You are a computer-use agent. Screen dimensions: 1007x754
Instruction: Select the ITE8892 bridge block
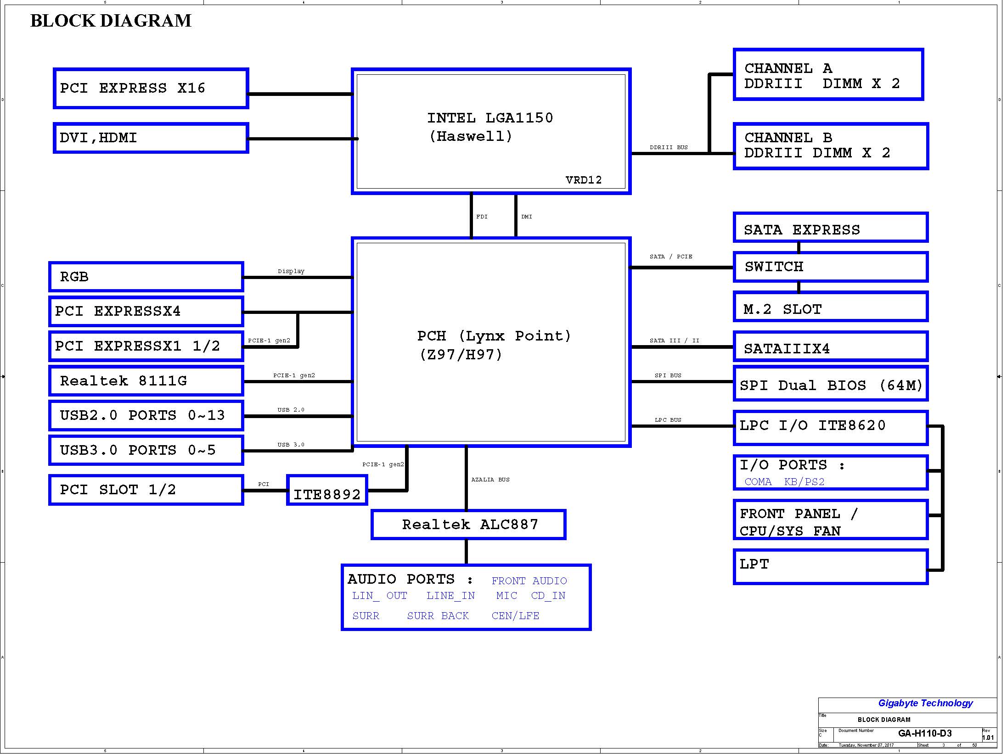(327, 490)
